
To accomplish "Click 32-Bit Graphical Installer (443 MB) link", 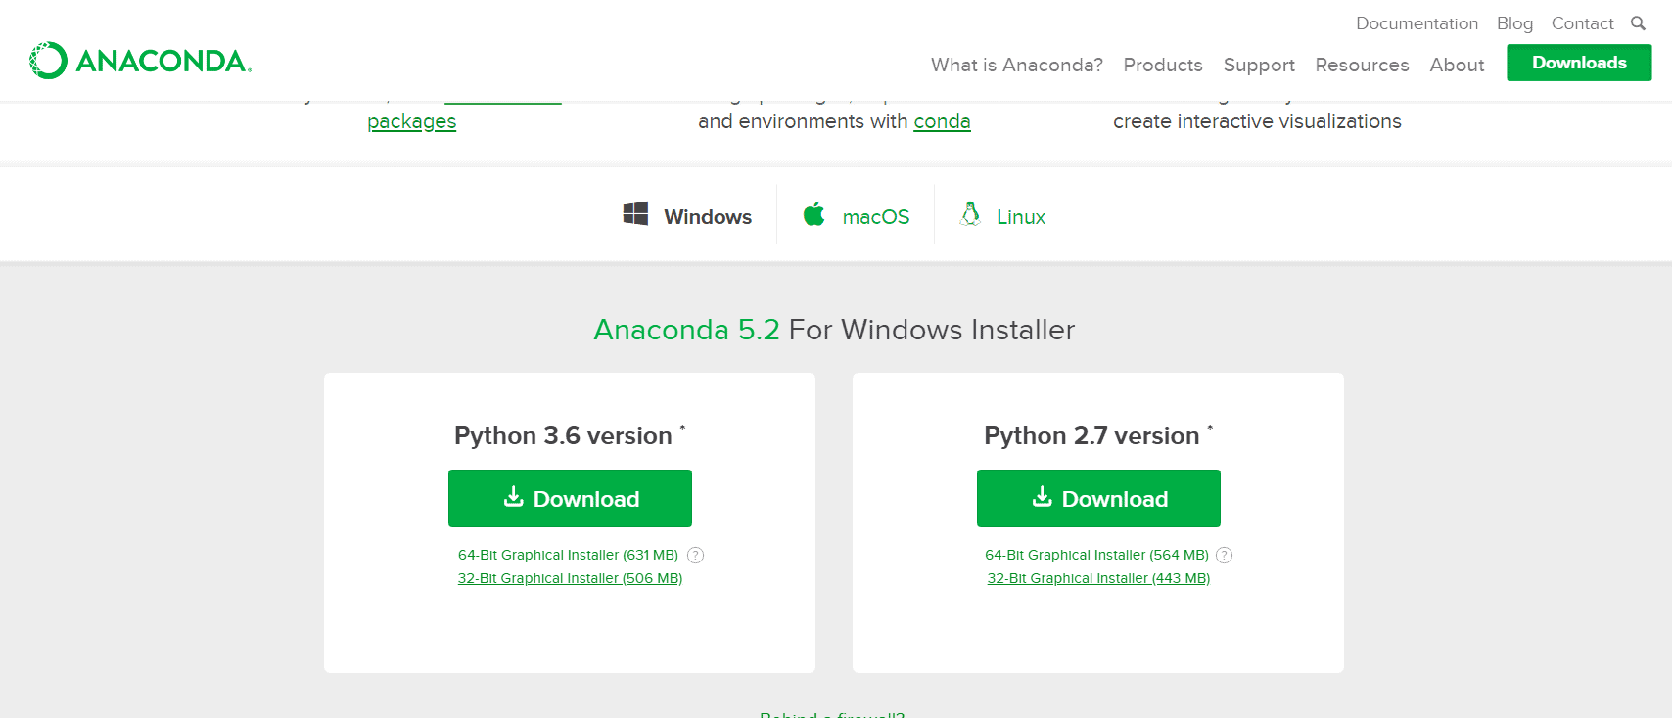I will click(1098, 578).
